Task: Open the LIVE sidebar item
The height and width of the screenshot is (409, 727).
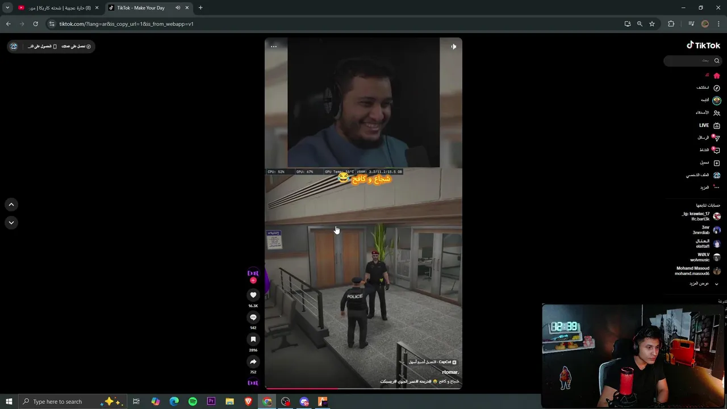Action: click(x=709, y=125)
